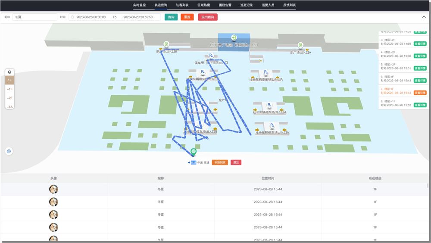Click the record text 时间:2023-08-28 15:44

coord(396,93)
